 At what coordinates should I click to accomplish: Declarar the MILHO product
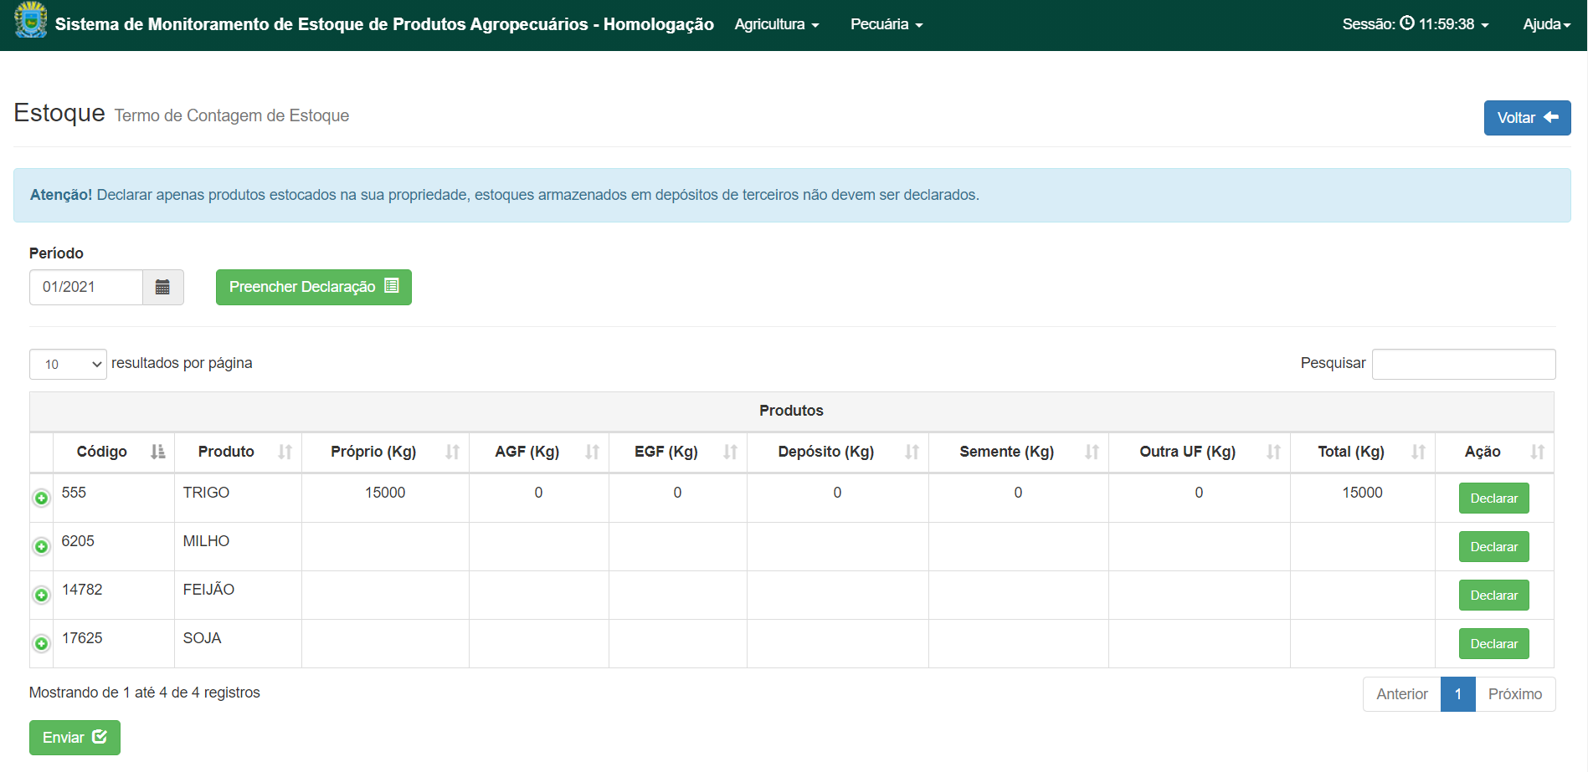click(x=1493, y=547)
